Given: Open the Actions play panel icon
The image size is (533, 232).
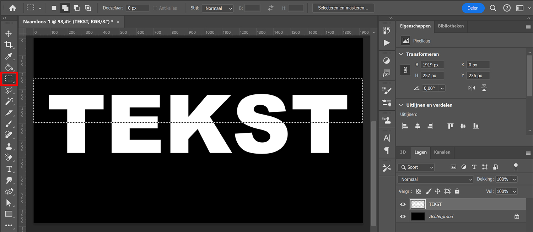Looking at the screenshot, I should tap(387, 43).
